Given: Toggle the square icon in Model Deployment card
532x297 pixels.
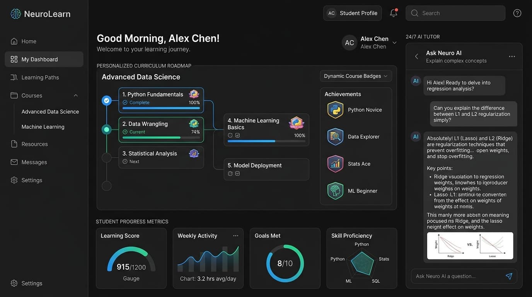Looking at the screenshot, I should point(237,174).
